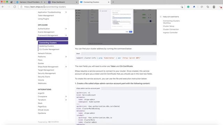The image size is (223, 125).
Task: Open the tab actions menu icon
Action: coord(12,2)
